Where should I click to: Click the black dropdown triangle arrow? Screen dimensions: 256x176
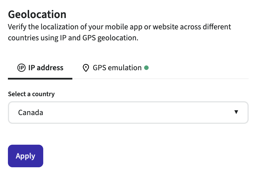(x=236, y=112)
